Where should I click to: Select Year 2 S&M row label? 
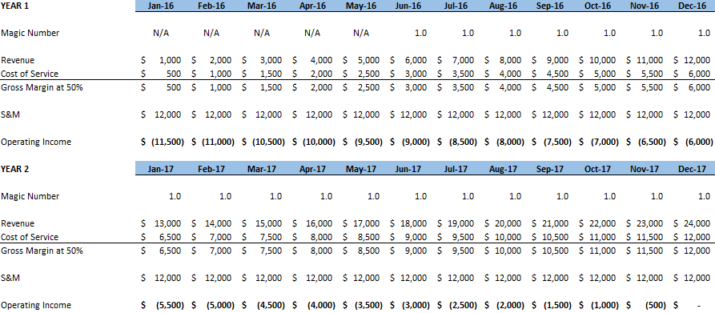pyautogui.click(x=10, y=279)
